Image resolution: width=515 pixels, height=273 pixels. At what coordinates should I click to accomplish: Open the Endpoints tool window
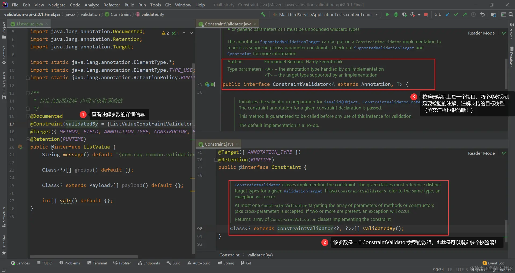(x=149, y=263)
